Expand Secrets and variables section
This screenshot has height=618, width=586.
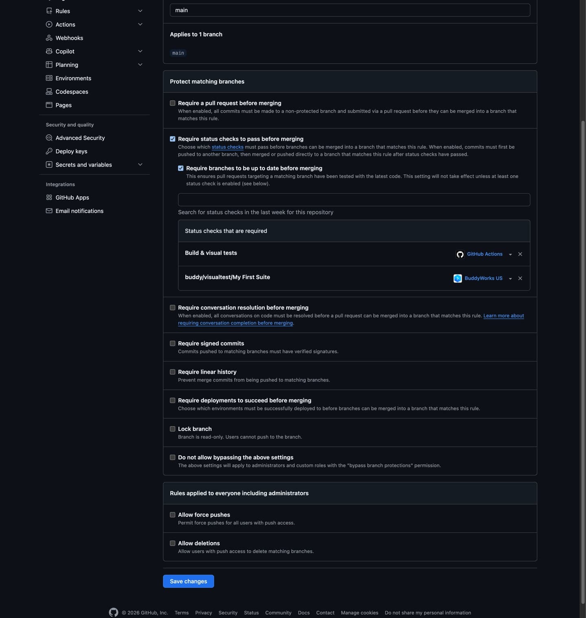pyautogui.click(x=140, y=165)
